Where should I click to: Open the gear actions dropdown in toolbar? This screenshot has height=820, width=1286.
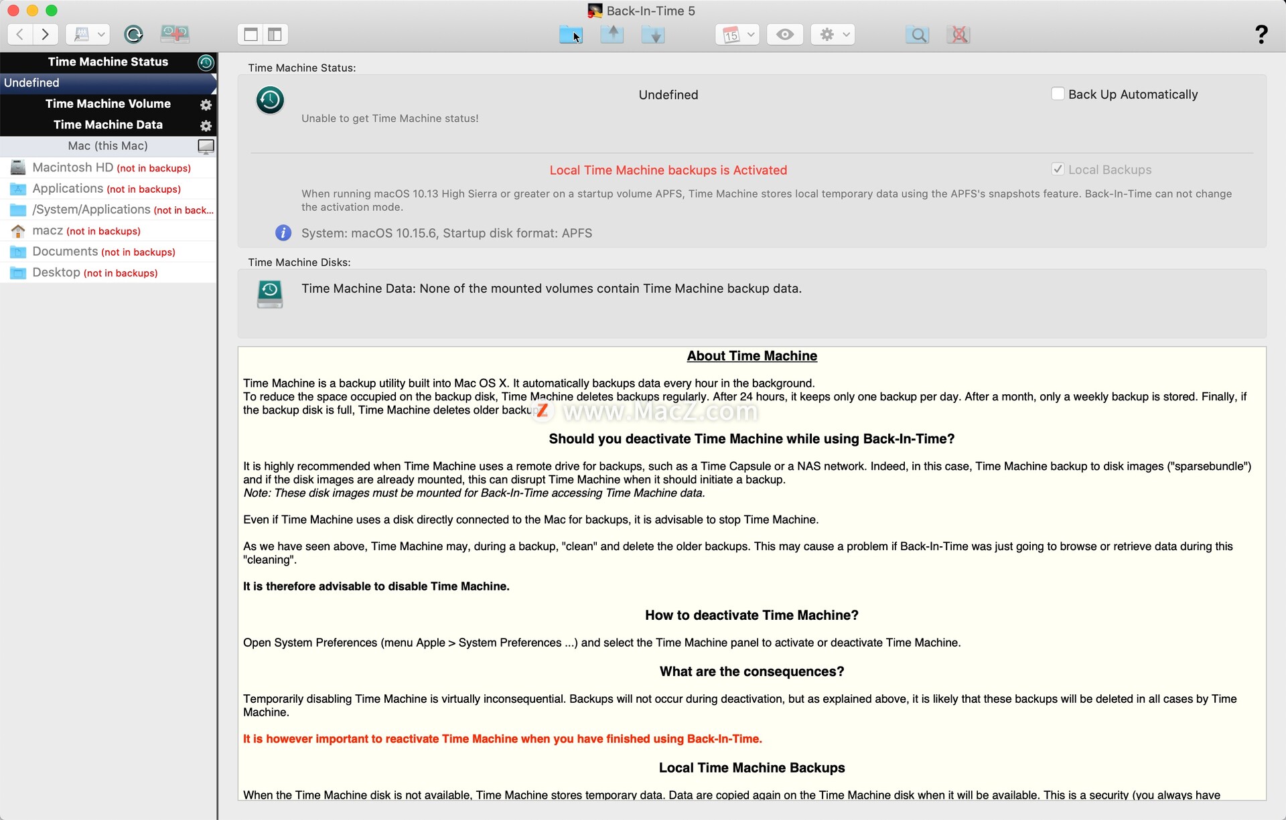coord(833,34)
